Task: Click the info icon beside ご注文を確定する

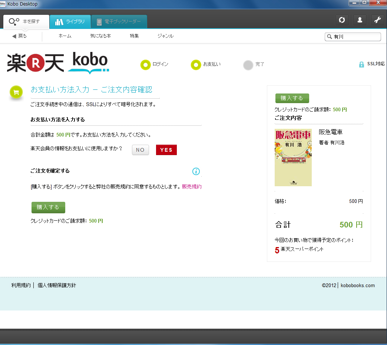Action: [x=196, y=171]
